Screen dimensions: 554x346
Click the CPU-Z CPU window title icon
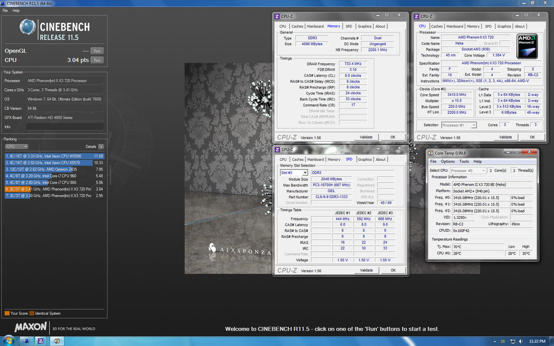[416, 16]
